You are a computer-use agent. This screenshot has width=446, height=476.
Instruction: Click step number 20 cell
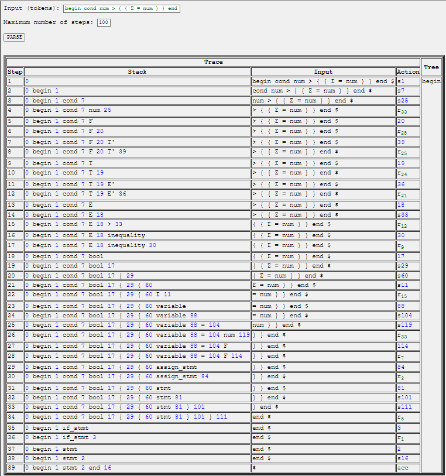coord(15,276)
